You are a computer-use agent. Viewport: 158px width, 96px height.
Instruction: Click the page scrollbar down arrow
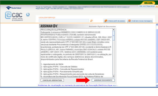tap(157, 86)
